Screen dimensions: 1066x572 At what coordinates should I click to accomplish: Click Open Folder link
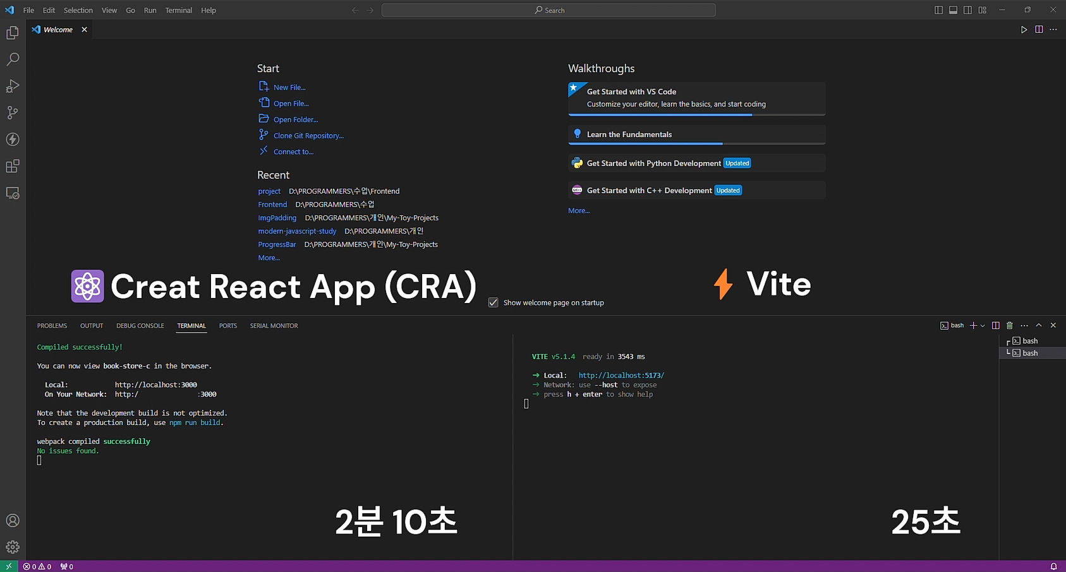(x=296, y=119)
